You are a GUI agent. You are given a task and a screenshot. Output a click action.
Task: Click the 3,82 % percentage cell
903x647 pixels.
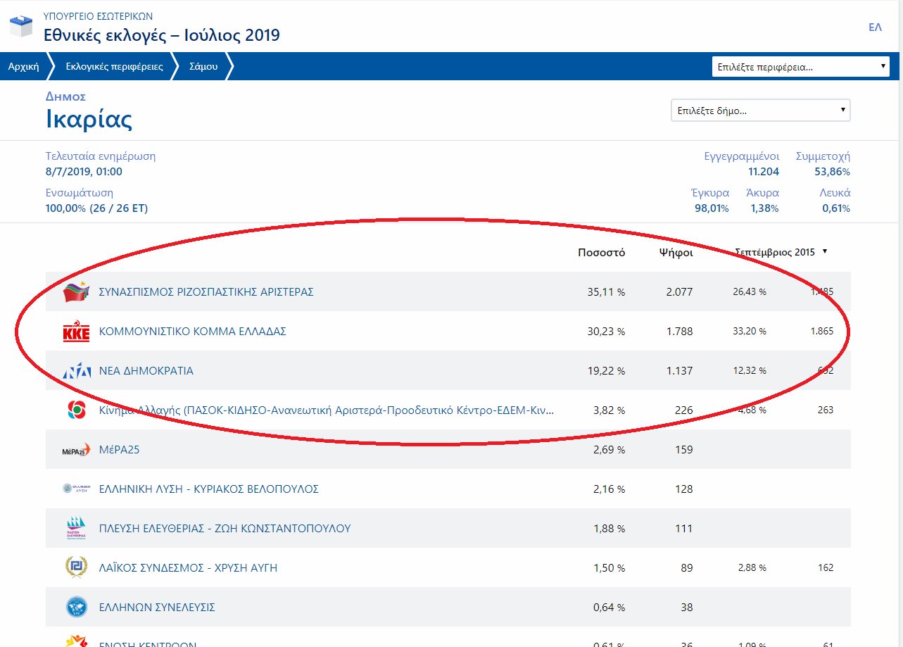(609, 410)
